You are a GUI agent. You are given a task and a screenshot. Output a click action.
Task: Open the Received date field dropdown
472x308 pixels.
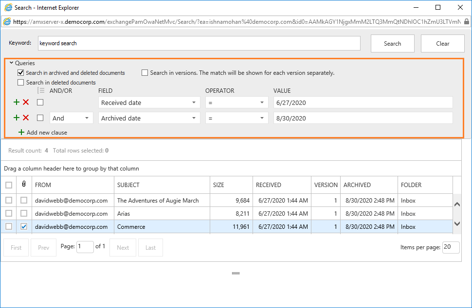[149, 103]
